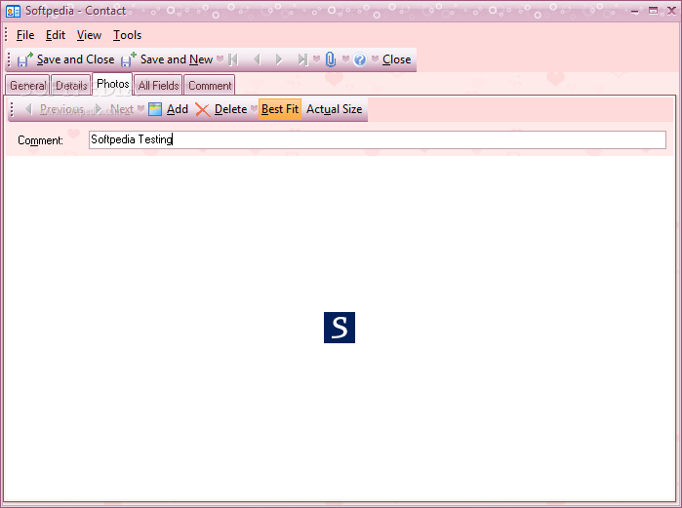Close the window with the X button
The width and height of the screenshot is (682, 508).
coord(671,11)
